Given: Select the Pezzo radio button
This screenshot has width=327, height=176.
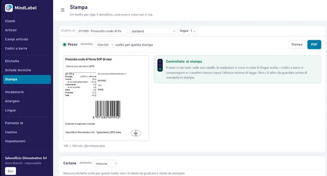Looking at the screenshot, I should (65, 45).
